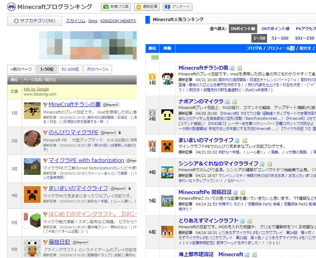Select the 101~150 range in popularity ranking

coord(304,38)
